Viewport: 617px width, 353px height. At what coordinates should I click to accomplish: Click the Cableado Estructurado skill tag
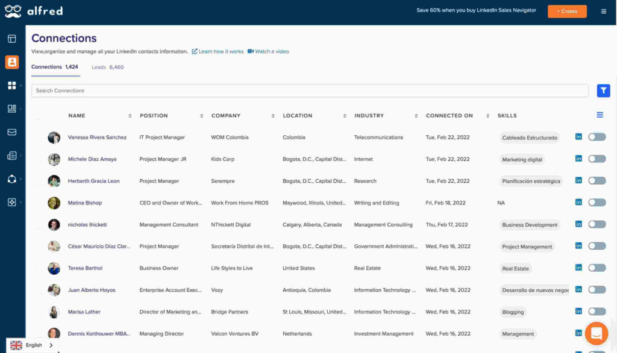click(529, 138)
